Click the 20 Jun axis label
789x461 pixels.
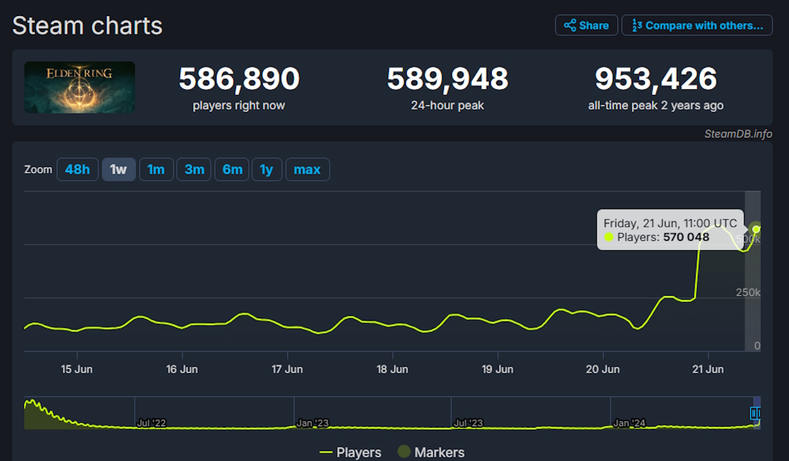coord(603,369)
